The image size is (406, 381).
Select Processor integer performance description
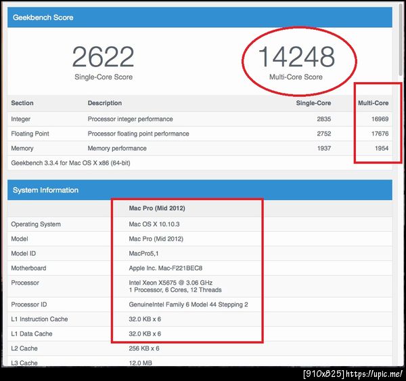[x=130, y=119]
